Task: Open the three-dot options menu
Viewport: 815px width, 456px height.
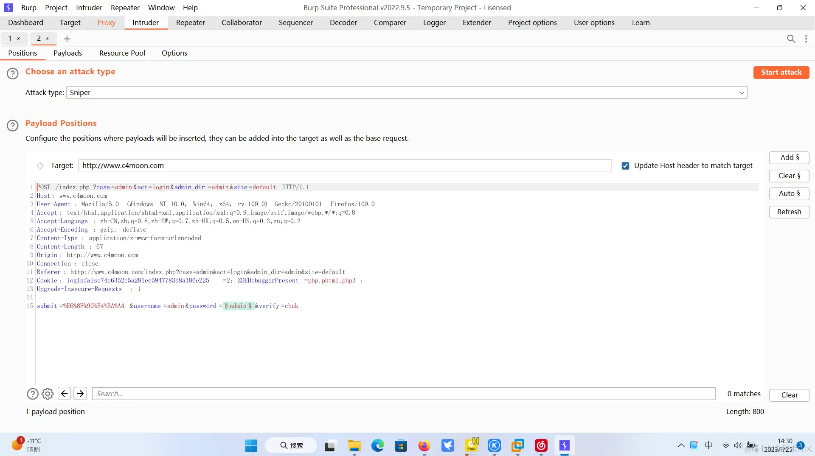Action: click(806, 39)
